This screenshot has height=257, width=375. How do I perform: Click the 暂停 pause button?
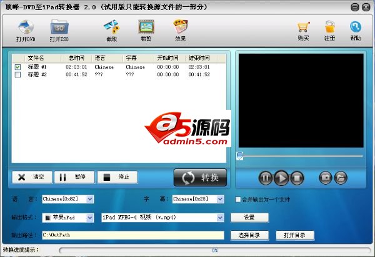tap(74, 177)
